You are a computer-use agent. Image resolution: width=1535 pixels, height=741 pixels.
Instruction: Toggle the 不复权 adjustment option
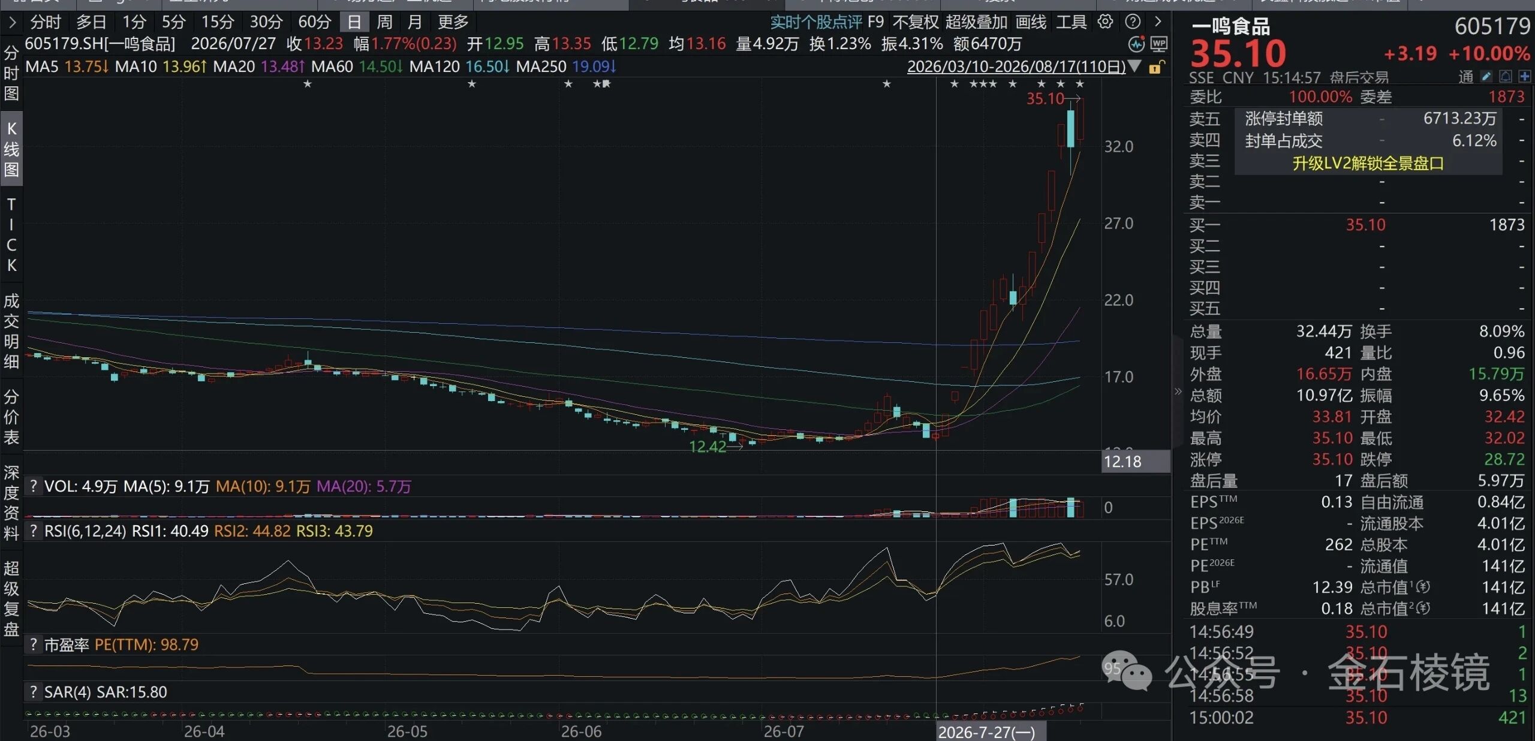tap(915, 22)
